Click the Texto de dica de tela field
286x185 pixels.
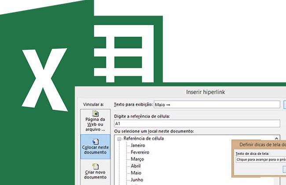pyautogui.click(x=261, y=159)
